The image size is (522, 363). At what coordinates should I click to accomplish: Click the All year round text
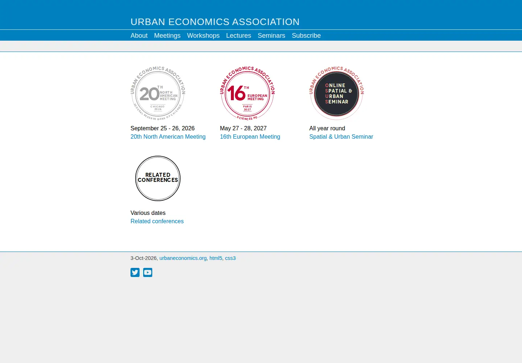[327, 128]
